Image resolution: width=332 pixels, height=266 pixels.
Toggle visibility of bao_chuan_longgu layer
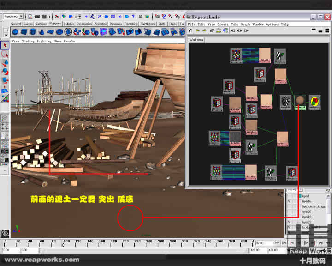290,206
